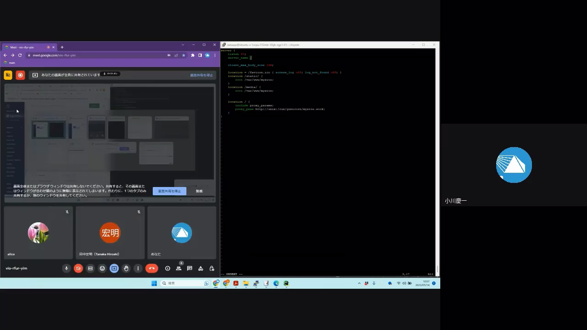
Task: Click 画面共有を停止 link in top banner
Action: tap(201, 75)
